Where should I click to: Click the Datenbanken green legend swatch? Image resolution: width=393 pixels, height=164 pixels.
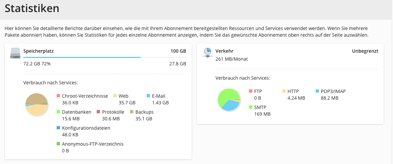[58, 112]
